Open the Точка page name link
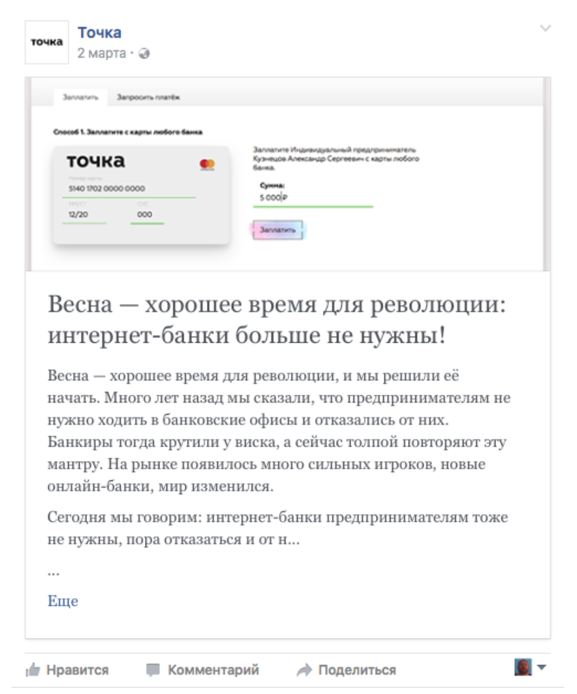The height and width of the screenshot is (694, 577). click(x=100, y=33)
